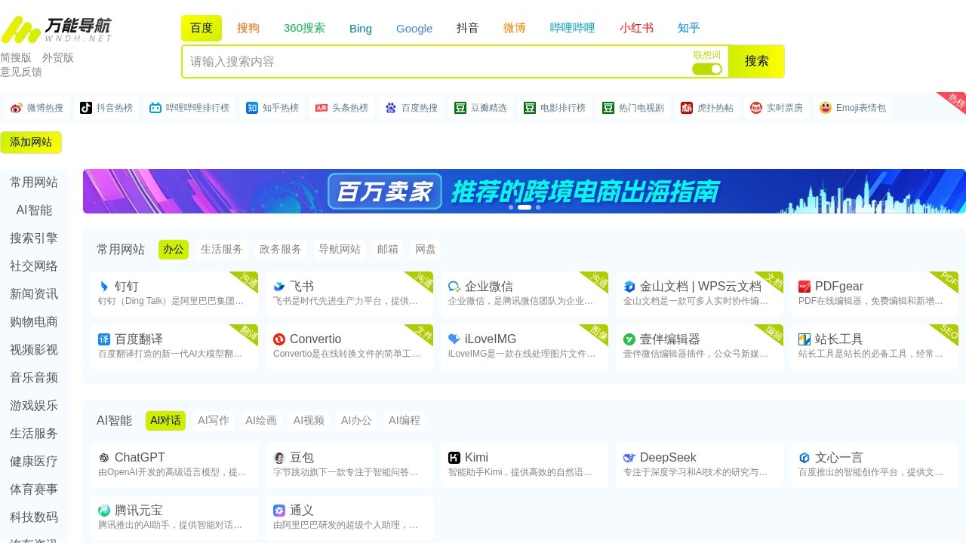Switch to 邮箱 tab in 常用网站
This screenshot has height=543, width=966.
[x=388, y=249]
